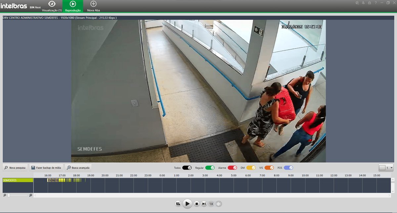Play the recorded video
This screenshot has height=213, width=397.
tap(187, 204)
